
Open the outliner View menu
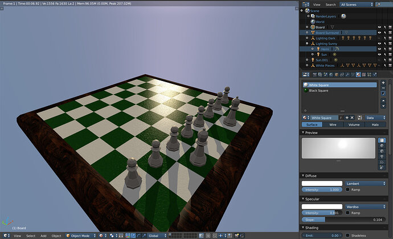click(317, 5)
